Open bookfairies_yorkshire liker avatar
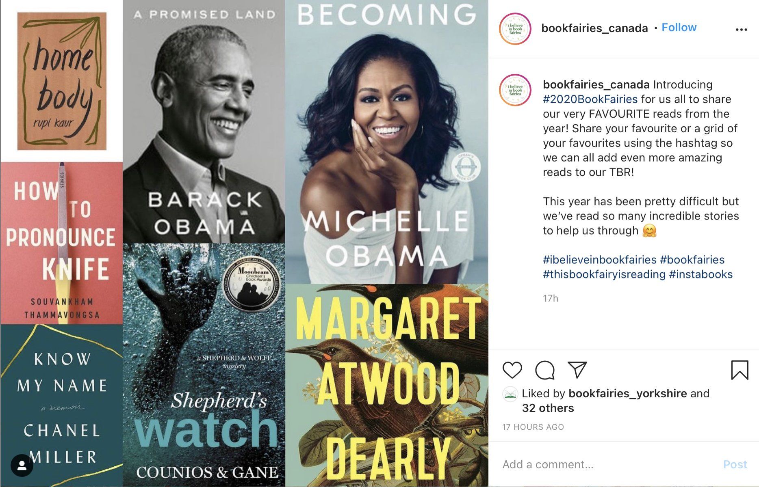The width and height of the screenshot is (759, 487). coord(510,394)
